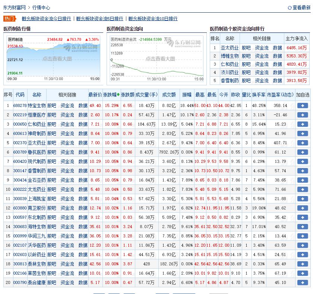The image size is (313, 294).
Task: Sort table by 成交量(手) column header
Action: (146, 95)
